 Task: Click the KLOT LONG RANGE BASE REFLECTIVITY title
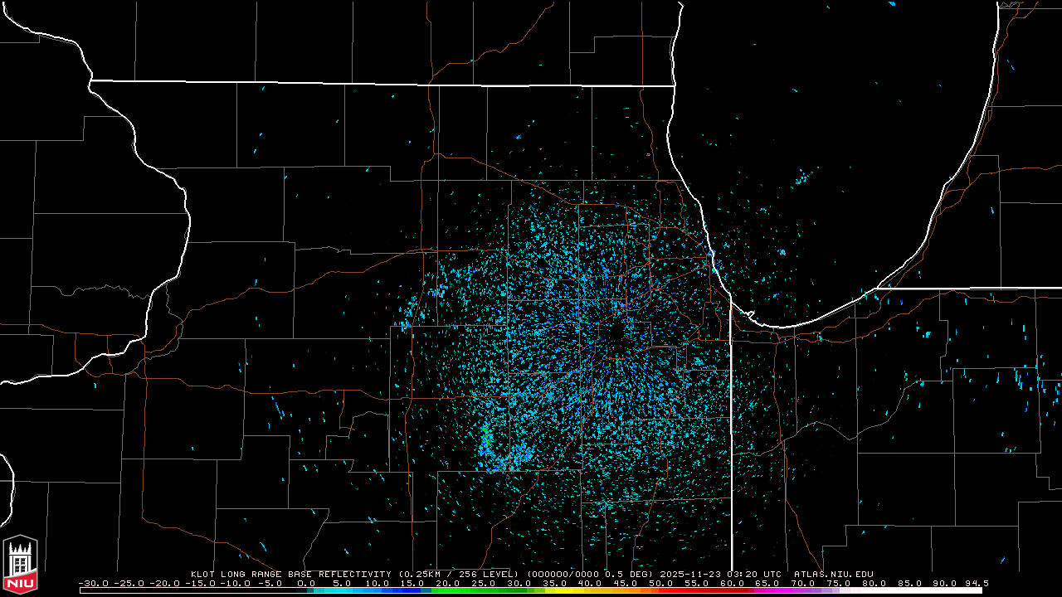[x=291, y=574]
